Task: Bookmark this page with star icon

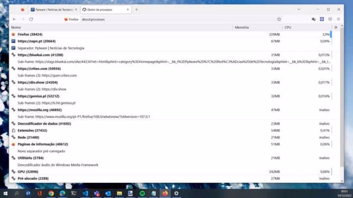Action: point(279,19)
